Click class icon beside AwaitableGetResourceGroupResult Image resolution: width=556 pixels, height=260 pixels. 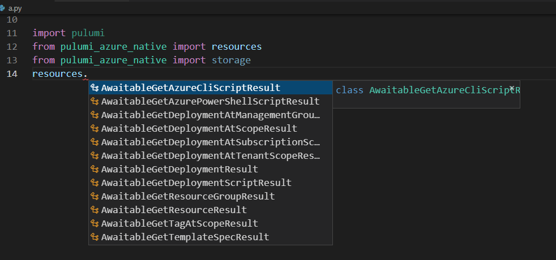pyautogui.click(x=95, y=197)
